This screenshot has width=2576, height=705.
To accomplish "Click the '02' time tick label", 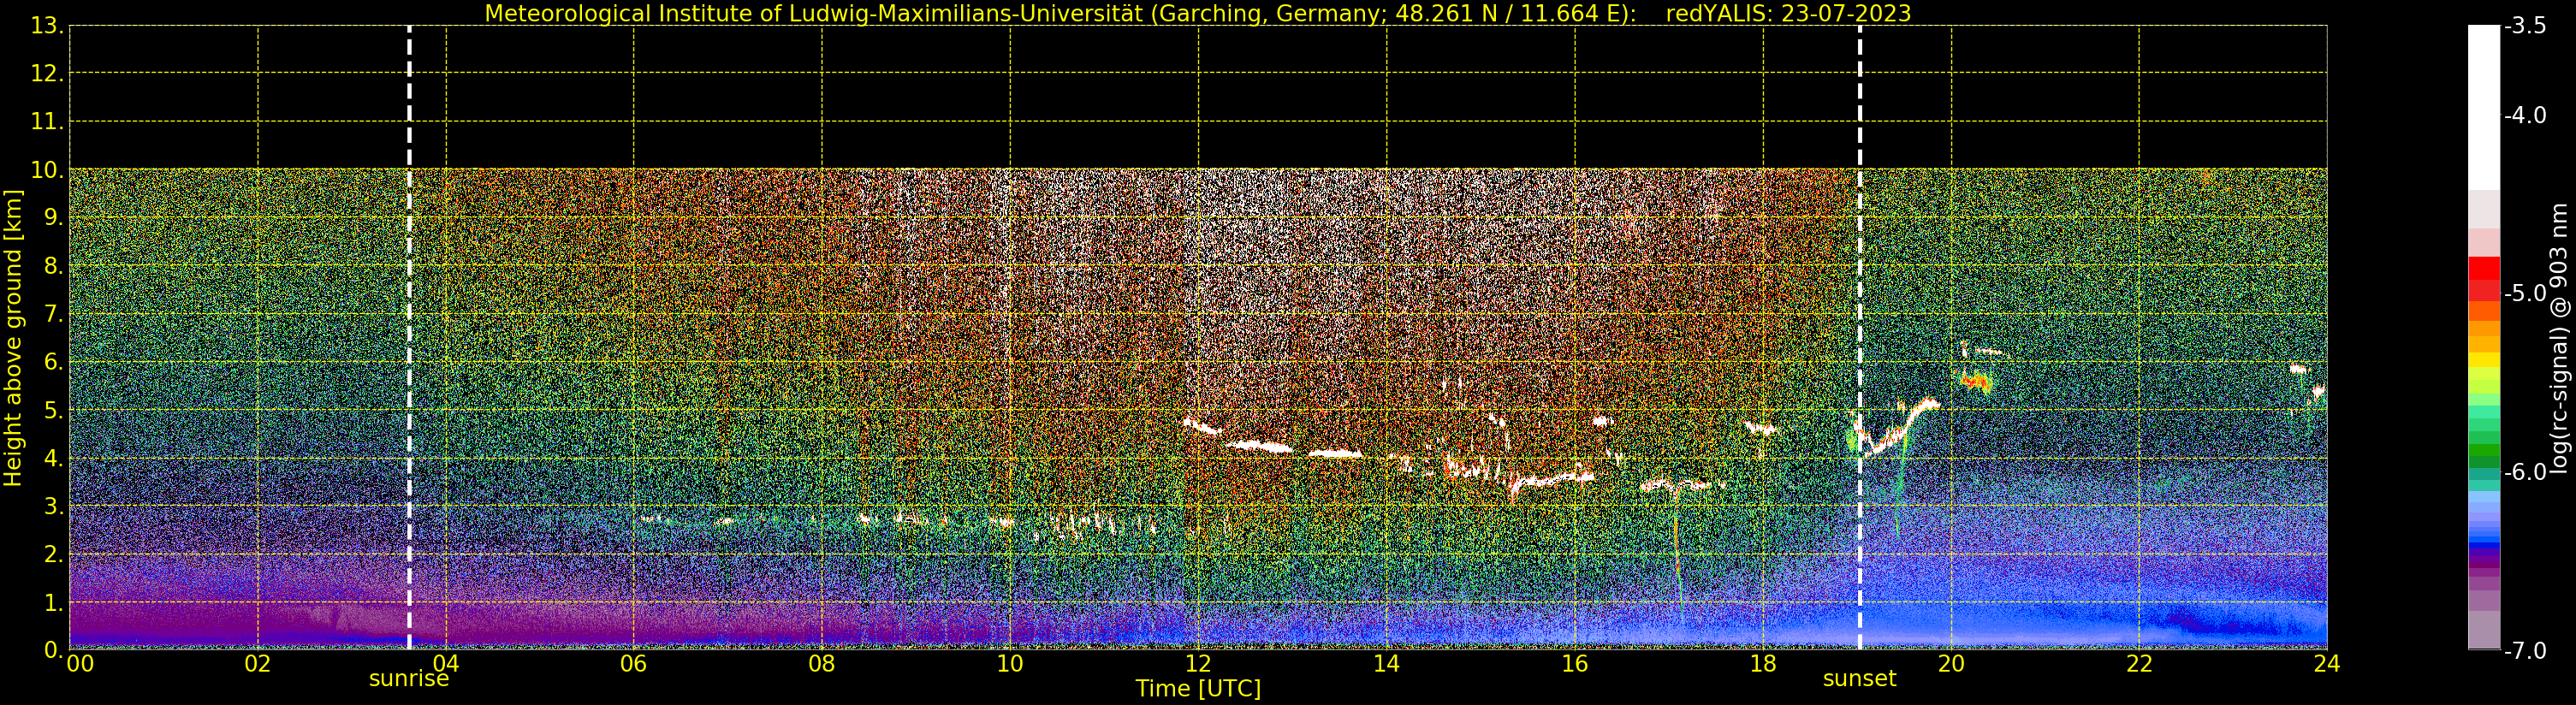I will pyautogui.click(x=258, y=663).
